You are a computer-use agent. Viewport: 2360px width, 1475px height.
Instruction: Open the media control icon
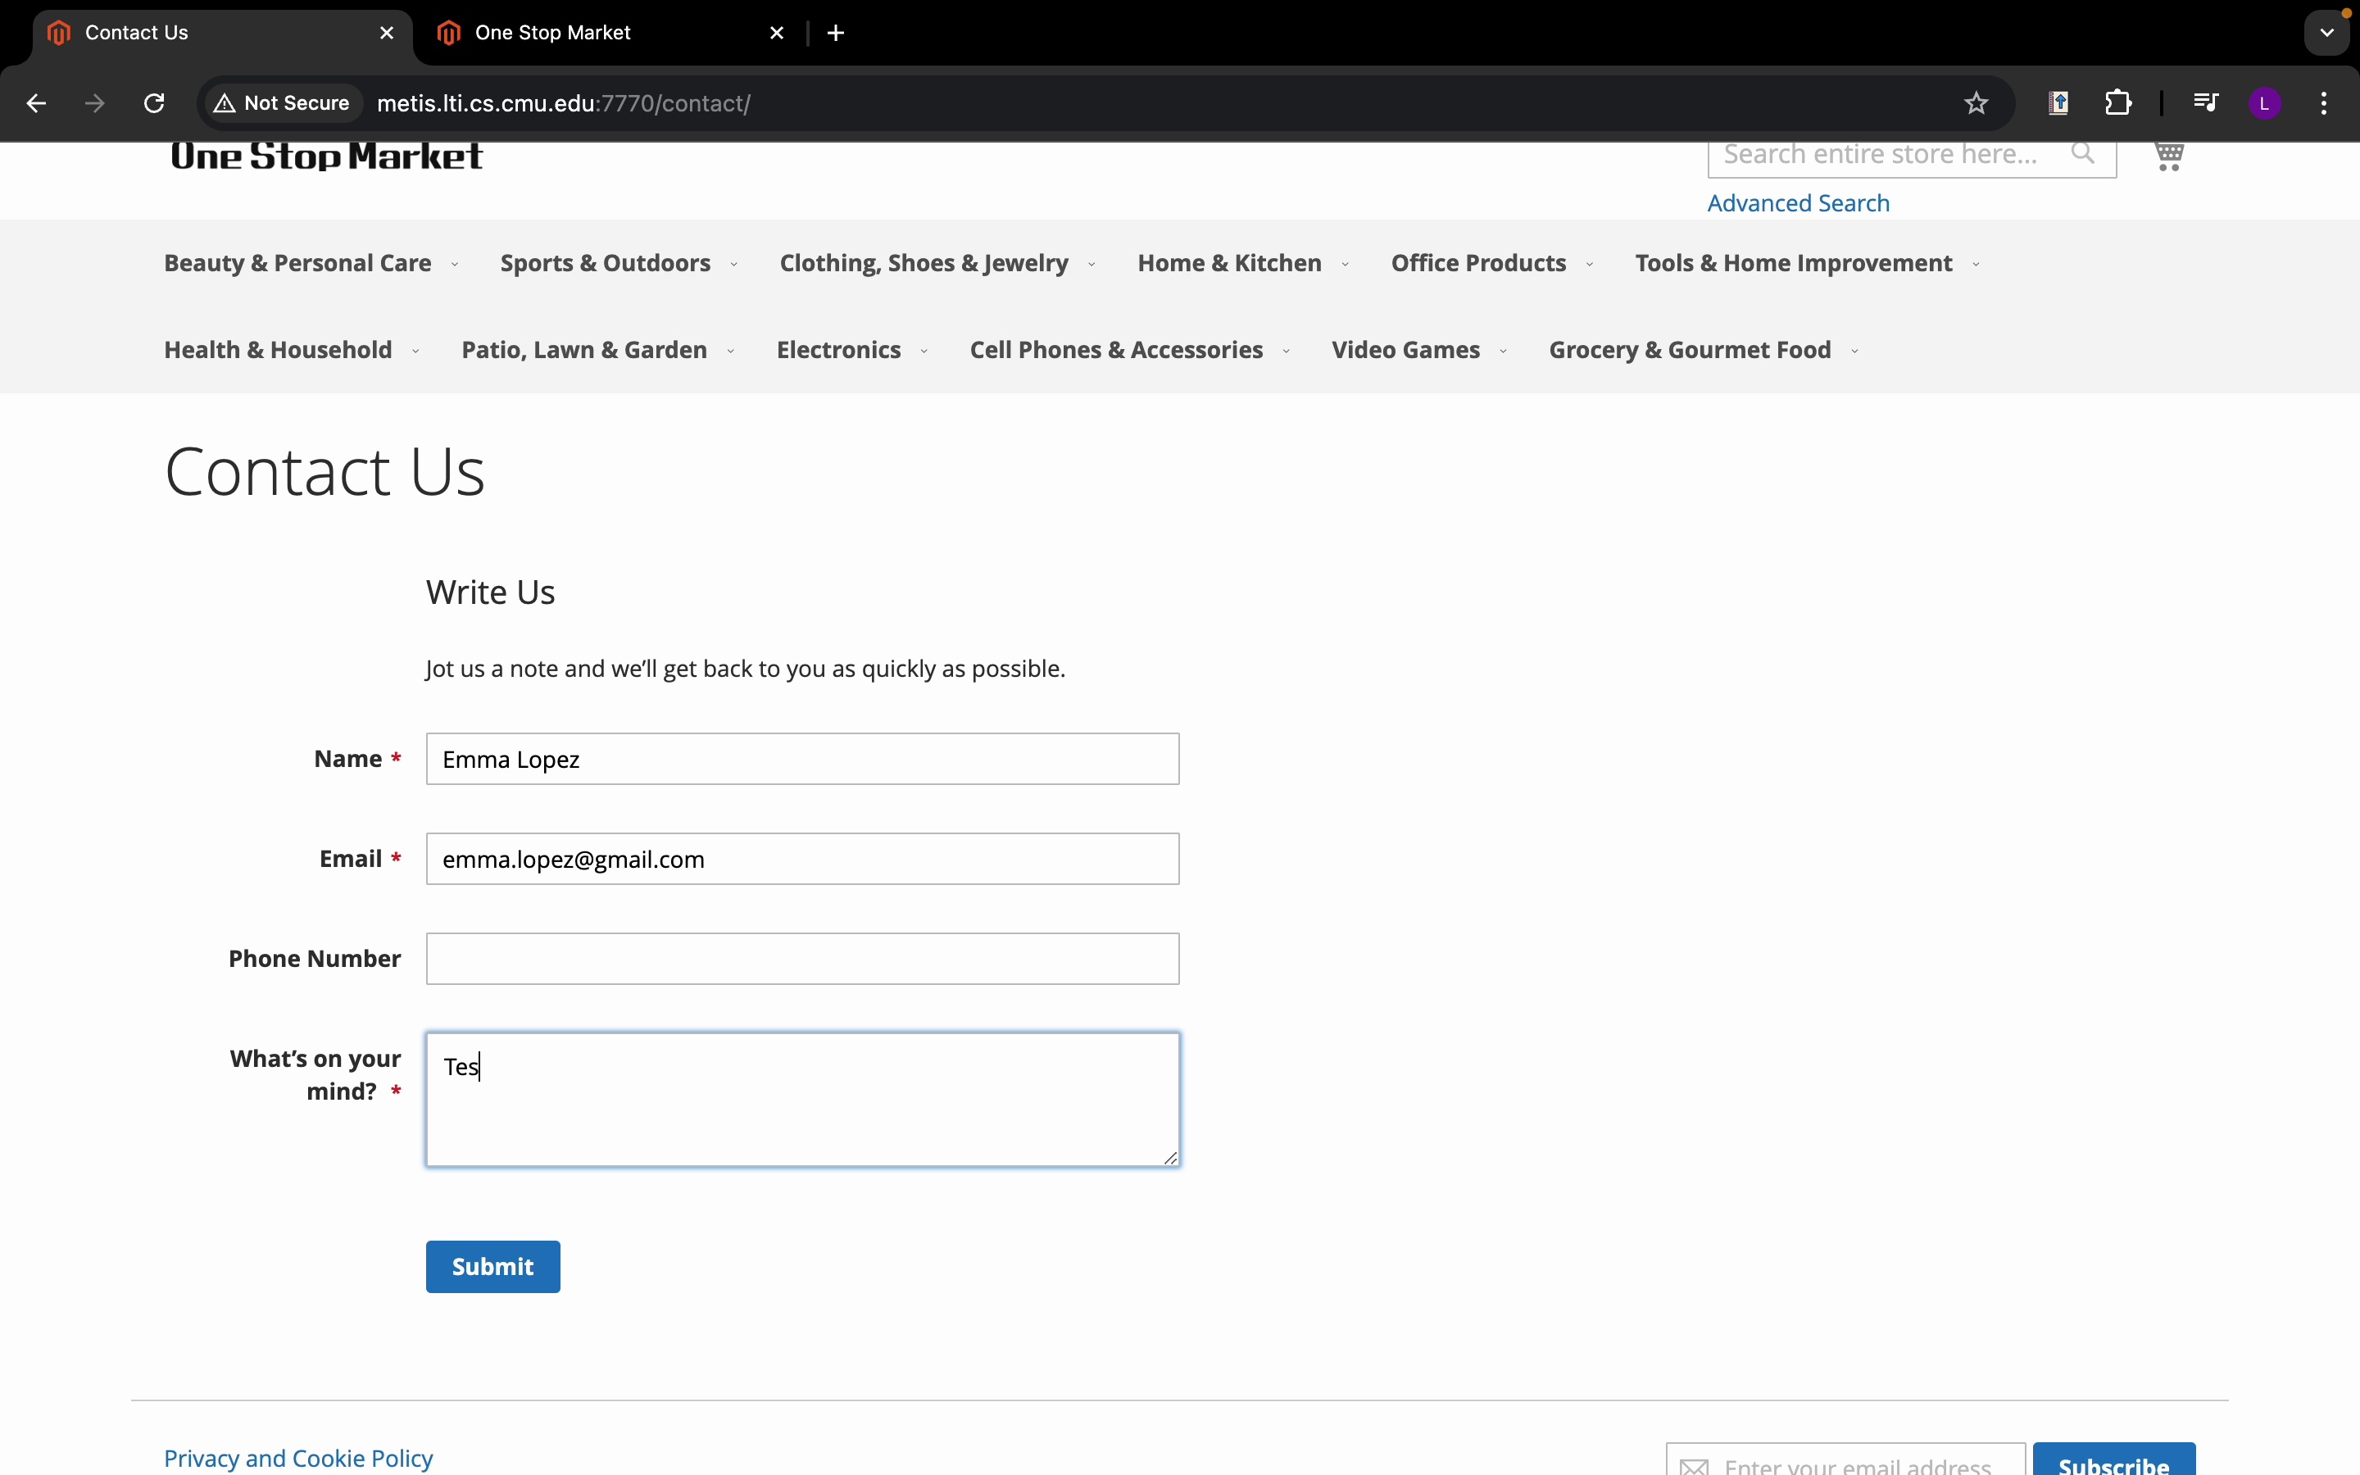(x=2205, y=103)
